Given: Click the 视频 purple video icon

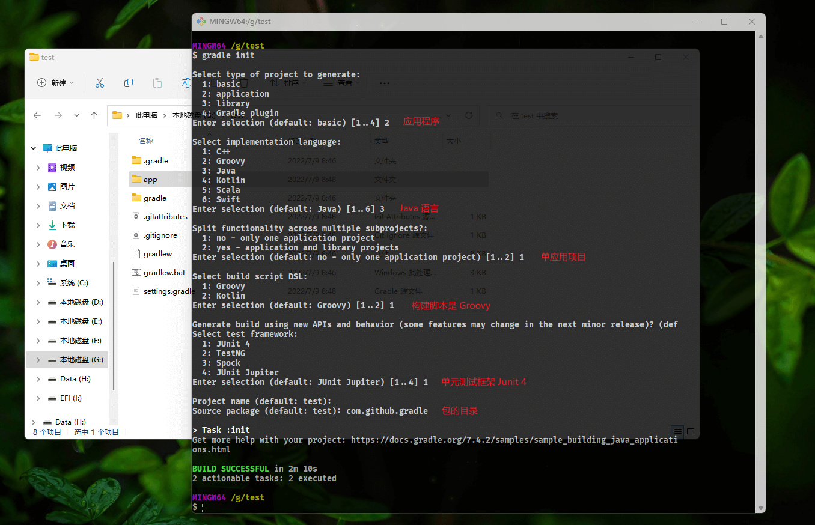Looking at the screenshot, I should pyautogui.click(x=52, y=168).
